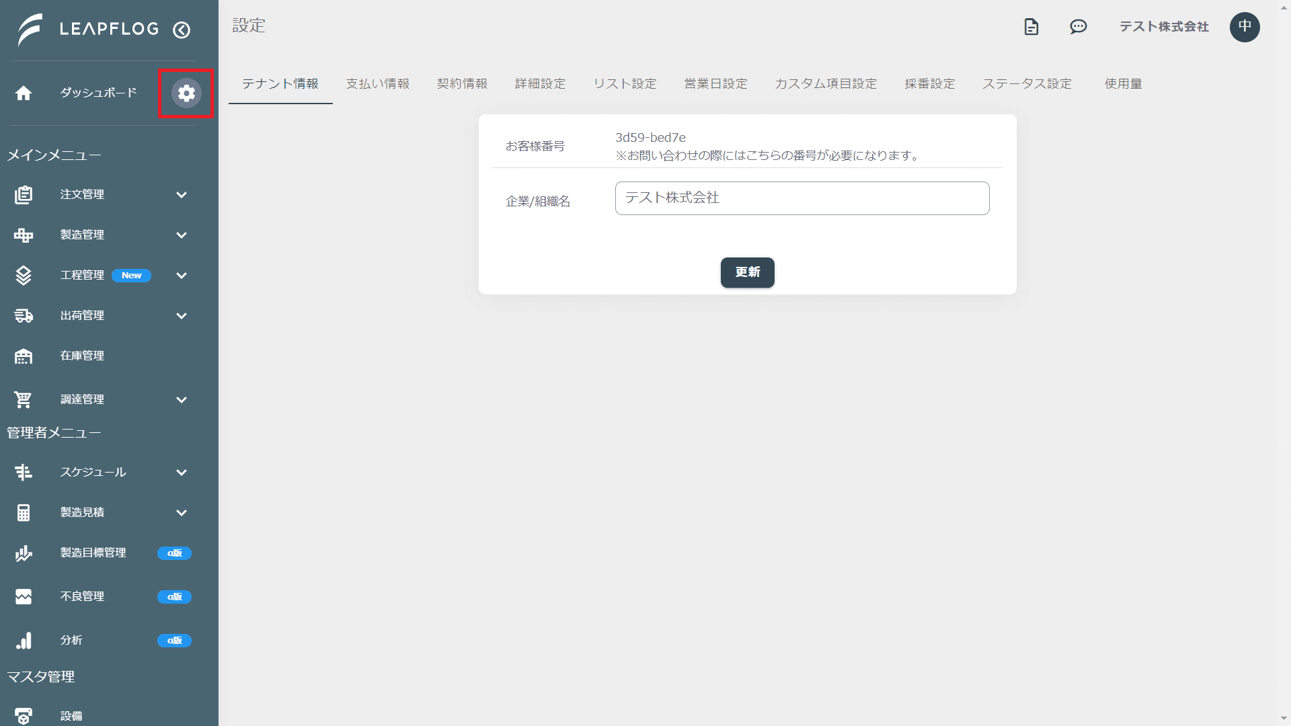Open settings via the gear icon

coord(186,93)
